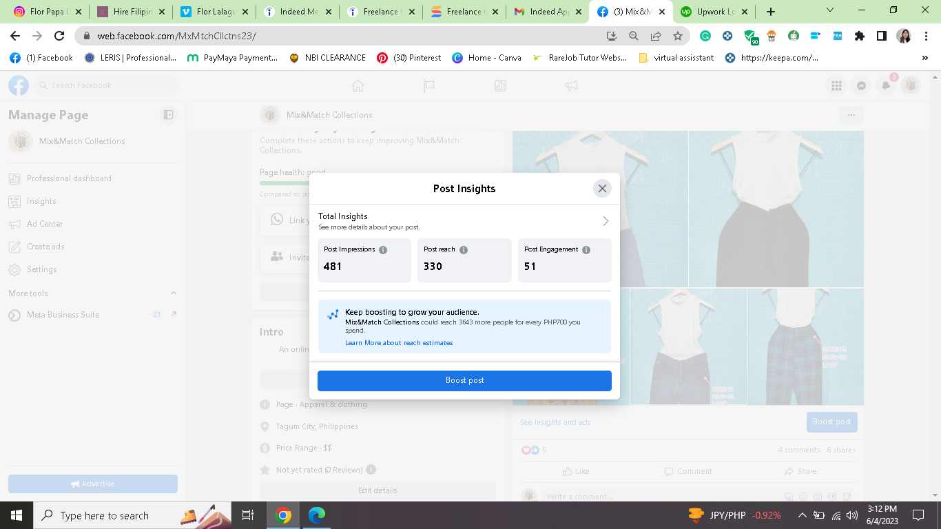Open Ad Center in the sidebar
This screenshot has width=941, height=529.
coord(93,224)
